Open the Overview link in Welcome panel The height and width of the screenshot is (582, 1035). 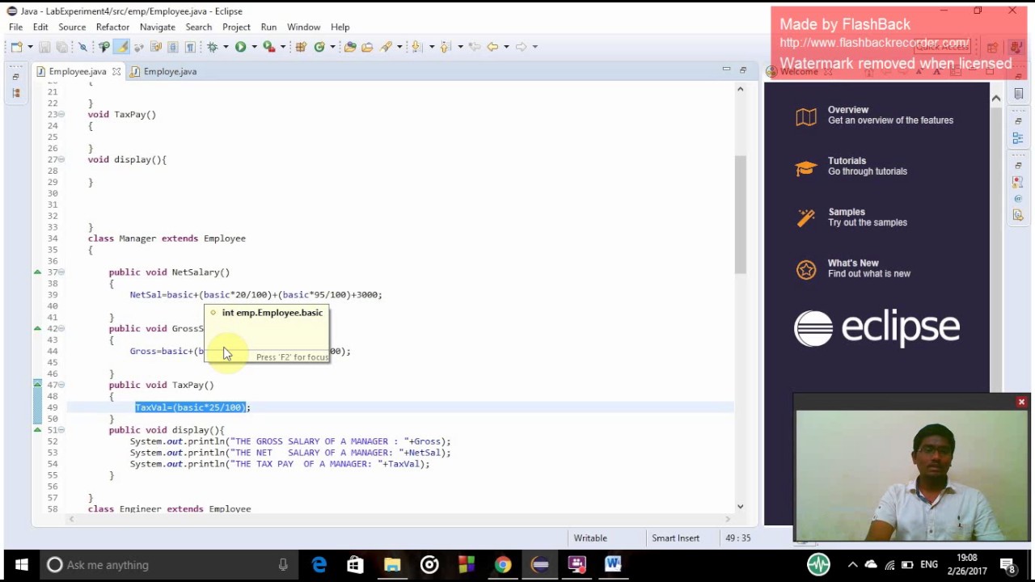click(847, 110)
